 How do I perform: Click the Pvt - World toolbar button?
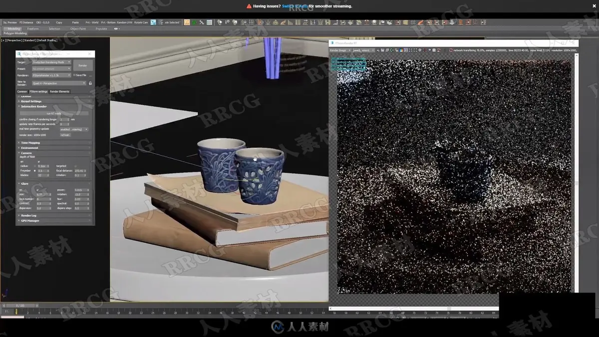point(92,22)
